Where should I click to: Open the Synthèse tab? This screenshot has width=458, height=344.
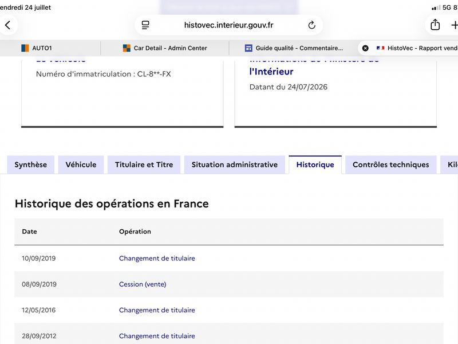31,165
